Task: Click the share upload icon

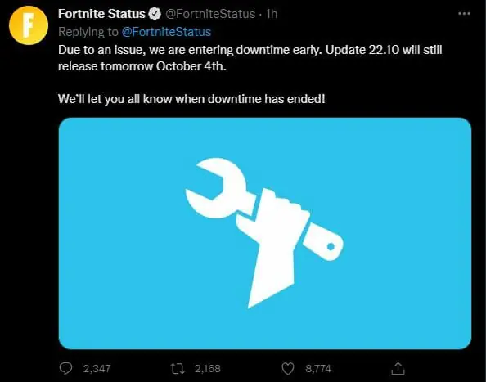Action: point(398,368)
